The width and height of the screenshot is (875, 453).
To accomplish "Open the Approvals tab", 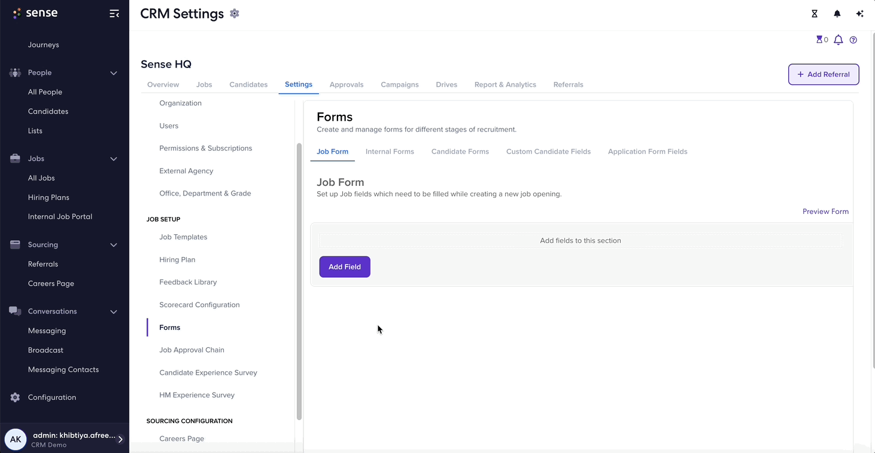I will click(x=347, y=84).
